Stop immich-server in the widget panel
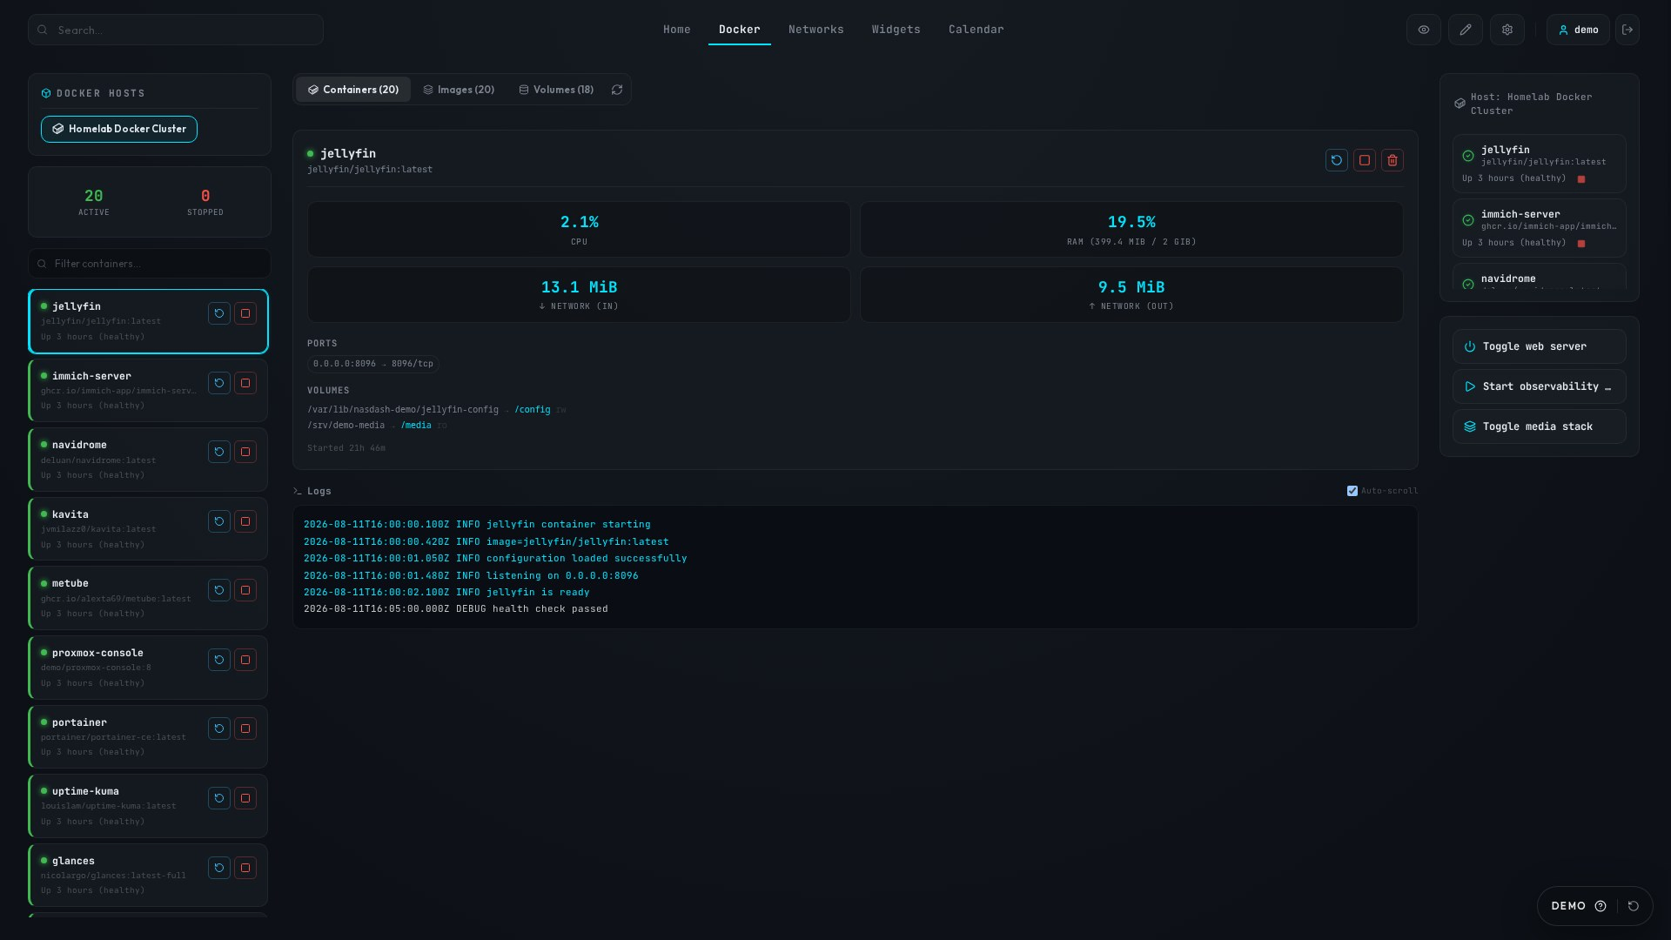1671x940 pixels. [1581, 244]
